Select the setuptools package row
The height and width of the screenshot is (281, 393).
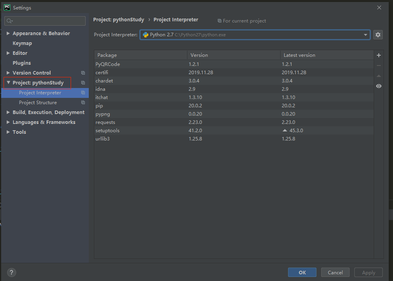tap(234, 130)
